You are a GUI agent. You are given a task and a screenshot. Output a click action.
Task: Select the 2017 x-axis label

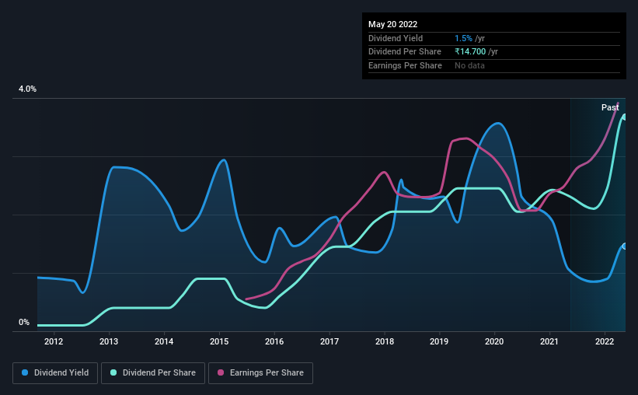(329, 341)
